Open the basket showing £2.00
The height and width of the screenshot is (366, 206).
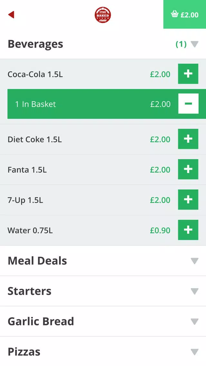click(x=184, y=14)
